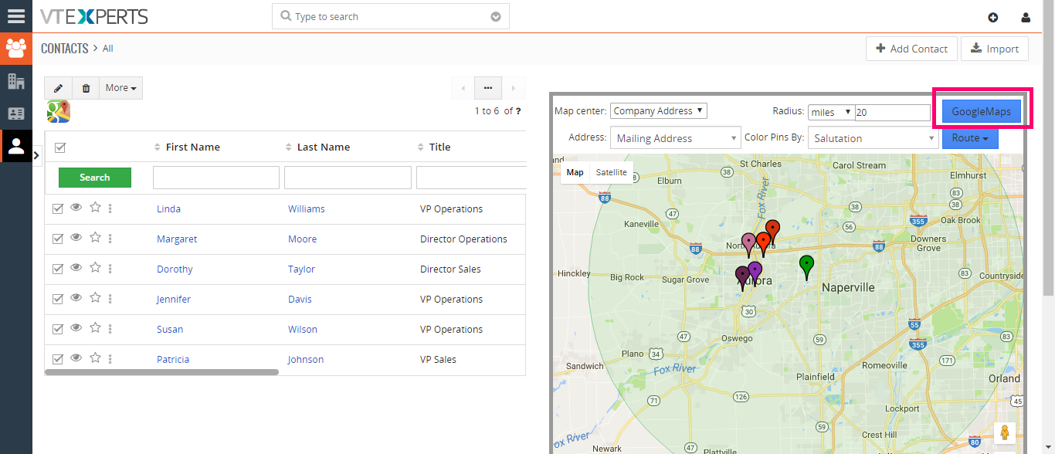Switch to the Map view tab
The width and height of the screenshot is (1055, 454).
pos(575,173)
